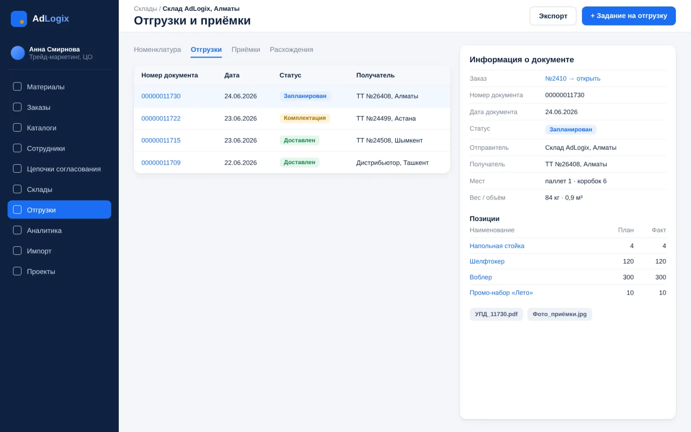Click the Экспорт button

pyautogui.click(x=553, y=16)
